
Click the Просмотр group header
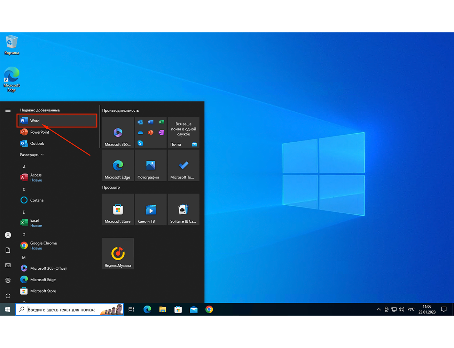tap(111, 188)
